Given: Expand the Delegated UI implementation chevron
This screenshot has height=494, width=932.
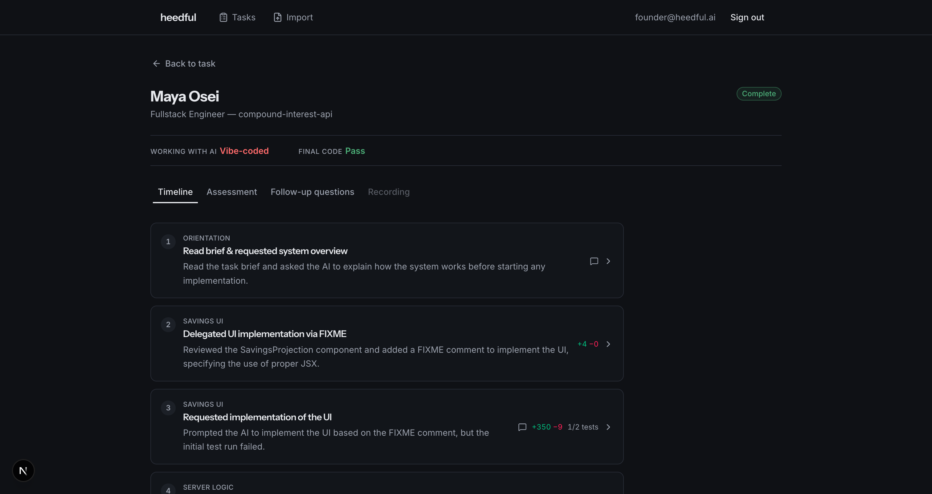Looking at the screenshot, I should 608,344.
